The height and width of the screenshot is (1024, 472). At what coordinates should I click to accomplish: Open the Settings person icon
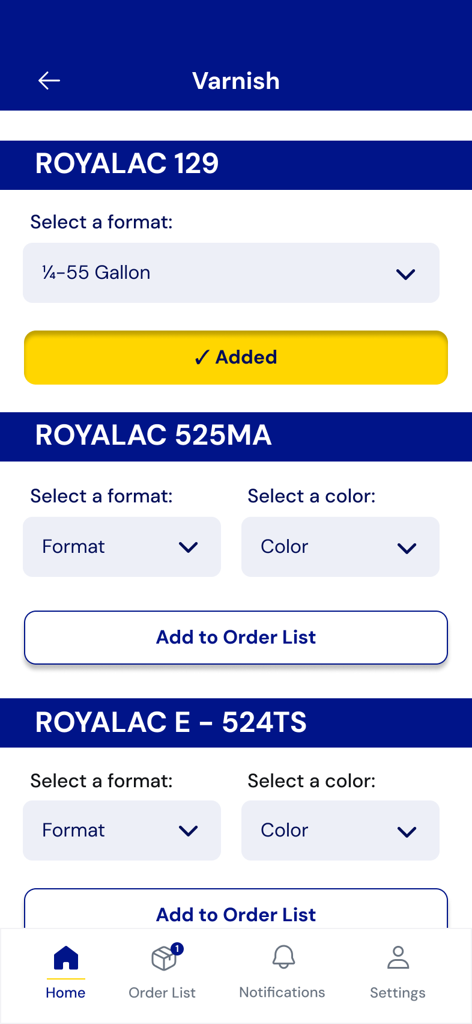coord(398,958)
